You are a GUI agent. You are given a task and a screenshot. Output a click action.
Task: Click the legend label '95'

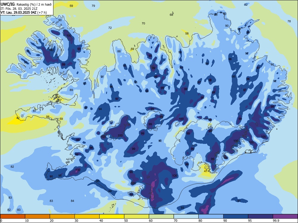(x=250, y=221)
